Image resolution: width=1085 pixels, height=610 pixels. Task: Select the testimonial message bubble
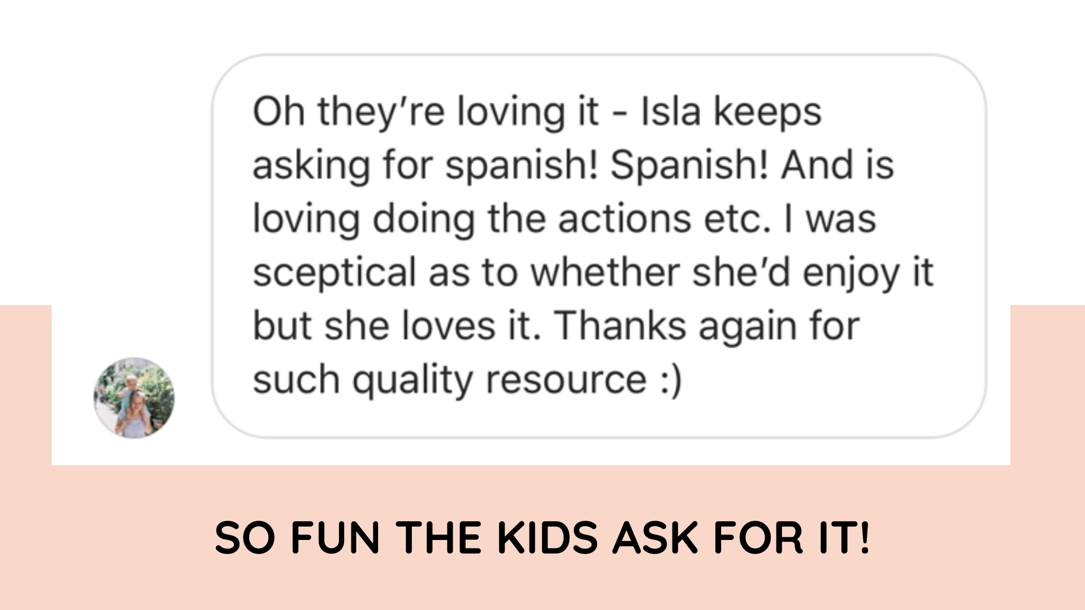[599, 246]
